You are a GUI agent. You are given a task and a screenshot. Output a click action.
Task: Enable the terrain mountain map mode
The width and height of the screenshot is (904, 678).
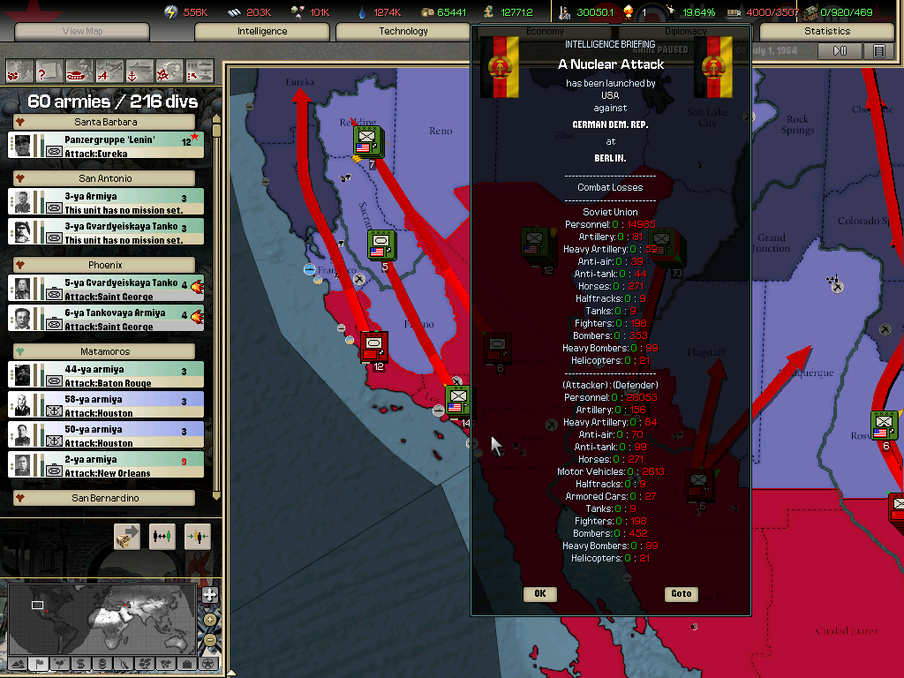(17, 664)
